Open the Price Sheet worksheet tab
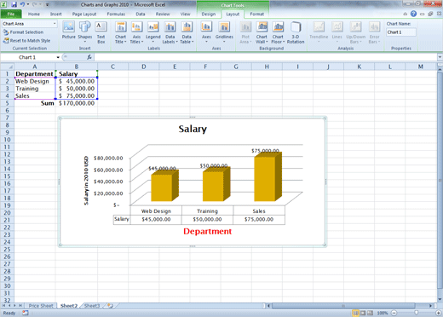The image size is (443, 317). (x=41, y=306)
